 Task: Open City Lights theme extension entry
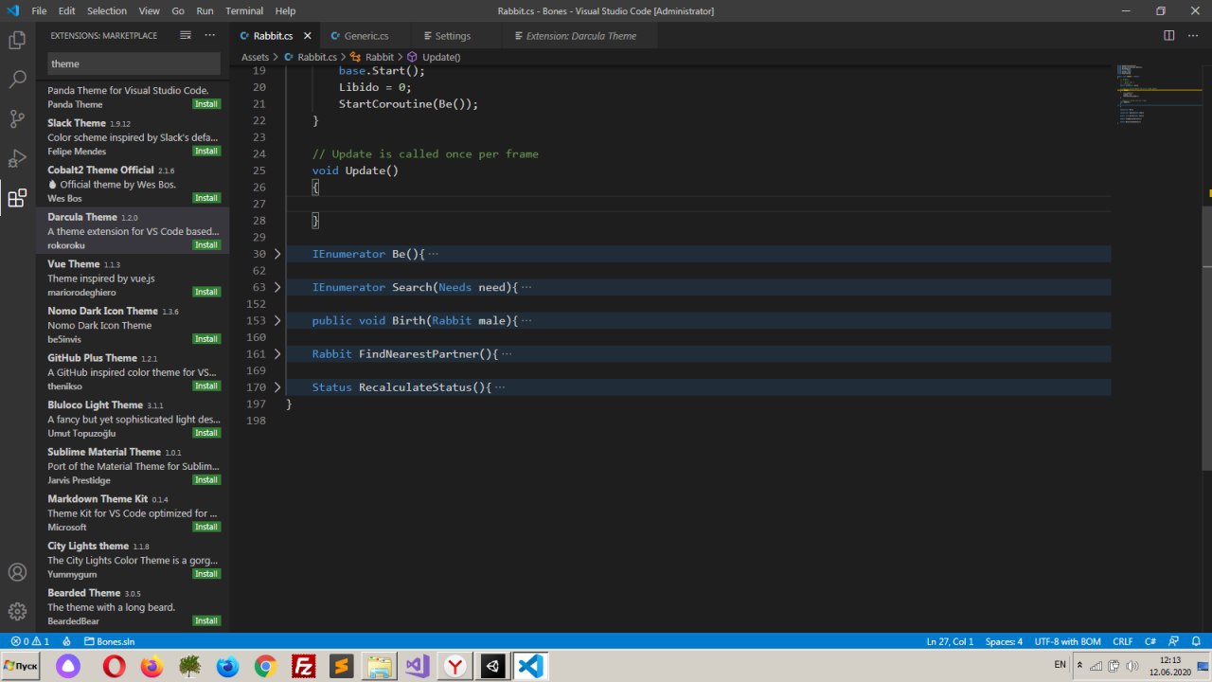(x=133, y=560)
